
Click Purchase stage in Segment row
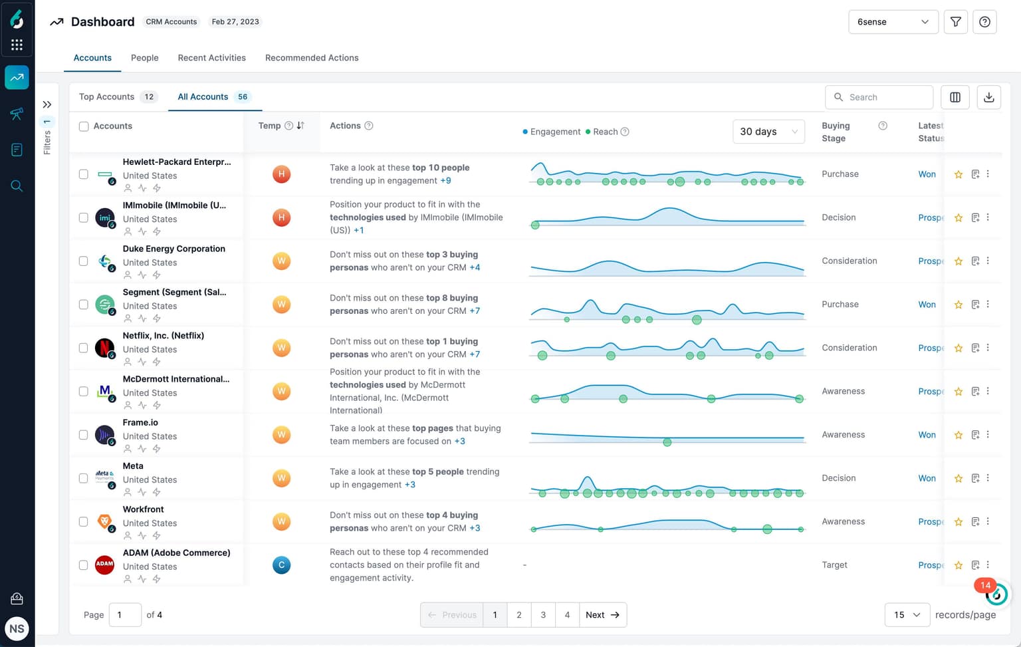click(840, 305)
